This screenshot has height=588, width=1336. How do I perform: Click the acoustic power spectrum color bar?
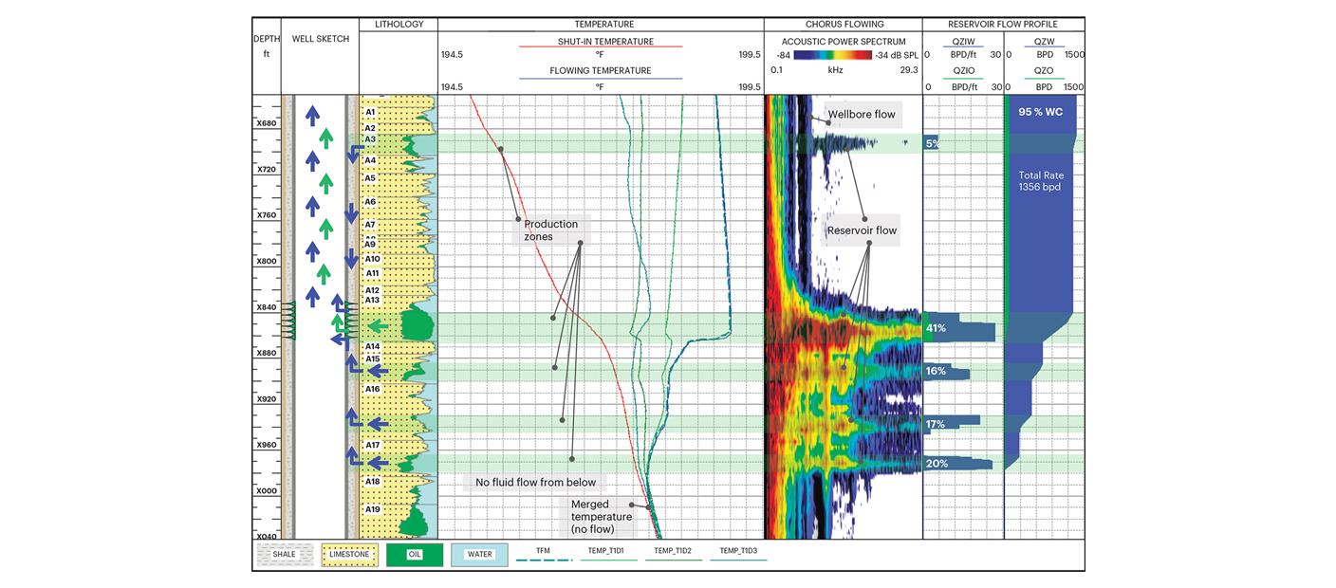point(832,56)
